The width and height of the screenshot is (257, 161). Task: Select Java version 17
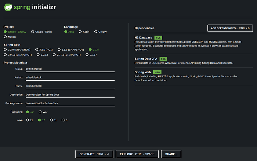pos(41,120)
